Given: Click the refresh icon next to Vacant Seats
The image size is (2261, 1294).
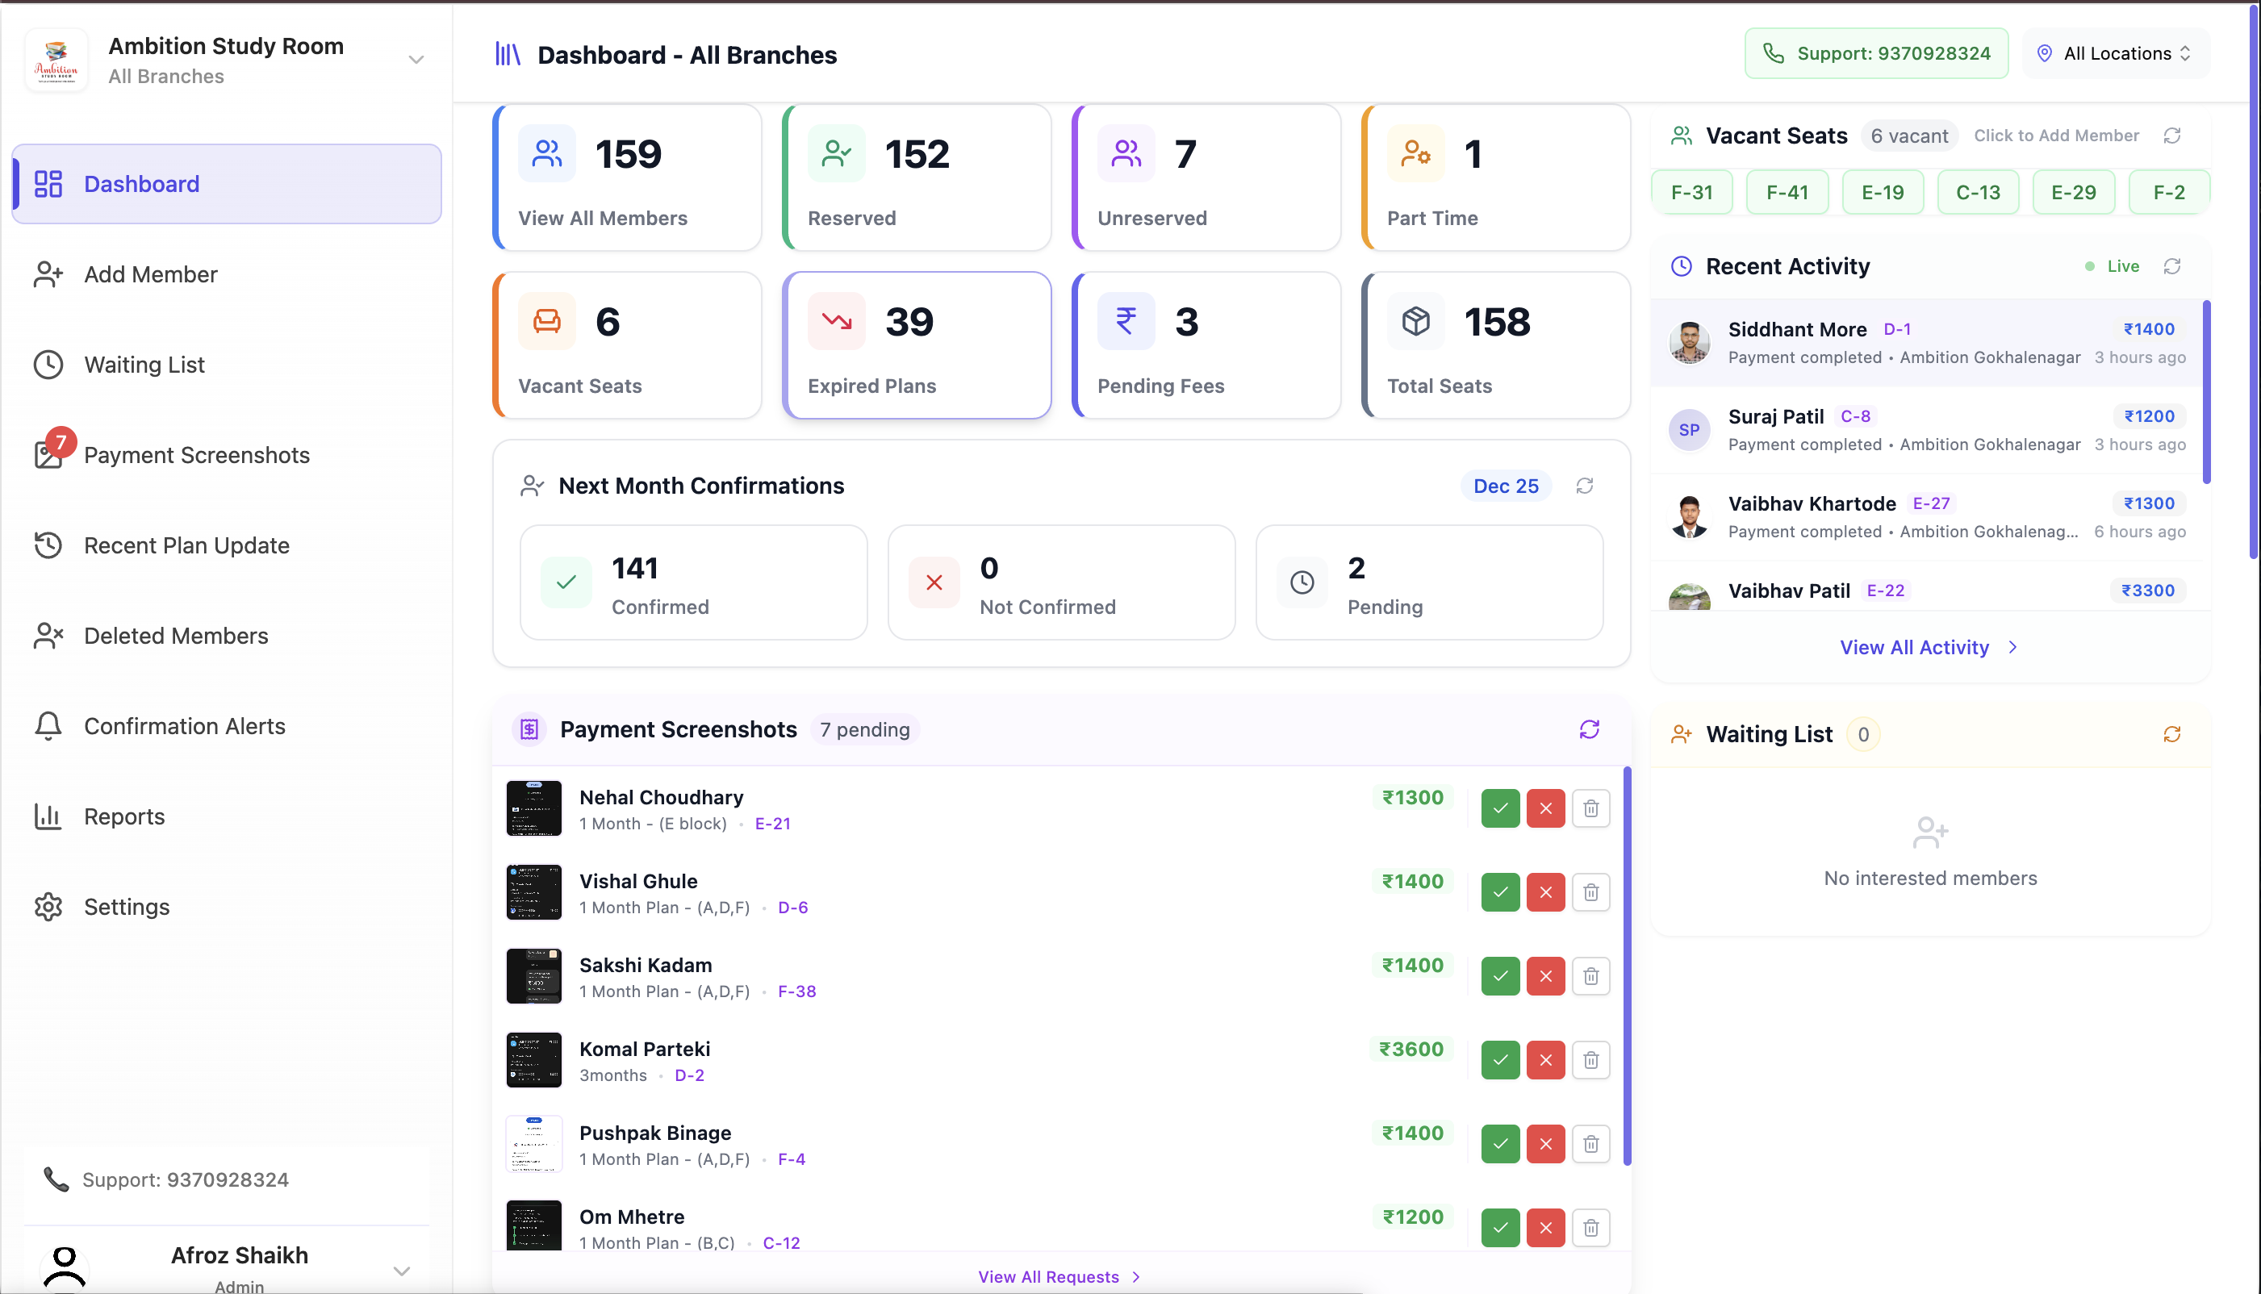Looking at the screenshot, I should 2174,135.
